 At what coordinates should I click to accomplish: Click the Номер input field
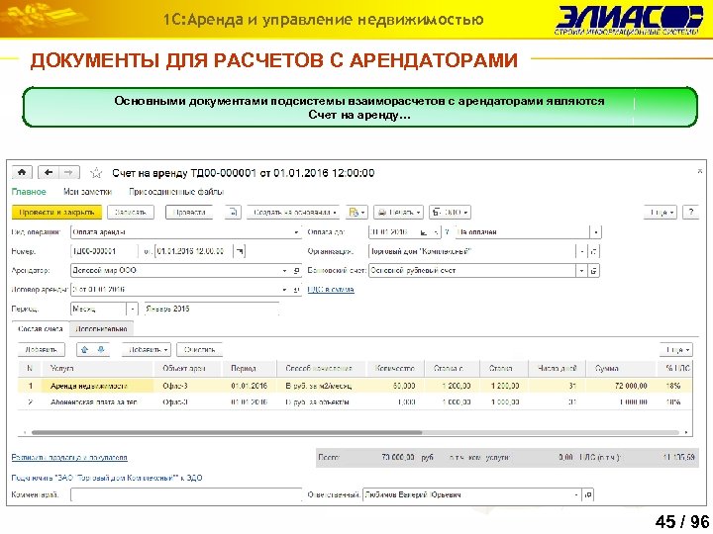104,251
